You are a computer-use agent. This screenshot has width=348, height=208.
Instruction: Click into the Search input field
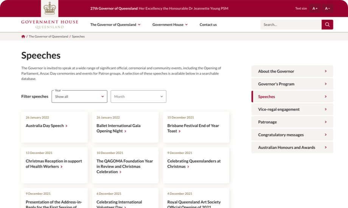[x=291, y=25]
